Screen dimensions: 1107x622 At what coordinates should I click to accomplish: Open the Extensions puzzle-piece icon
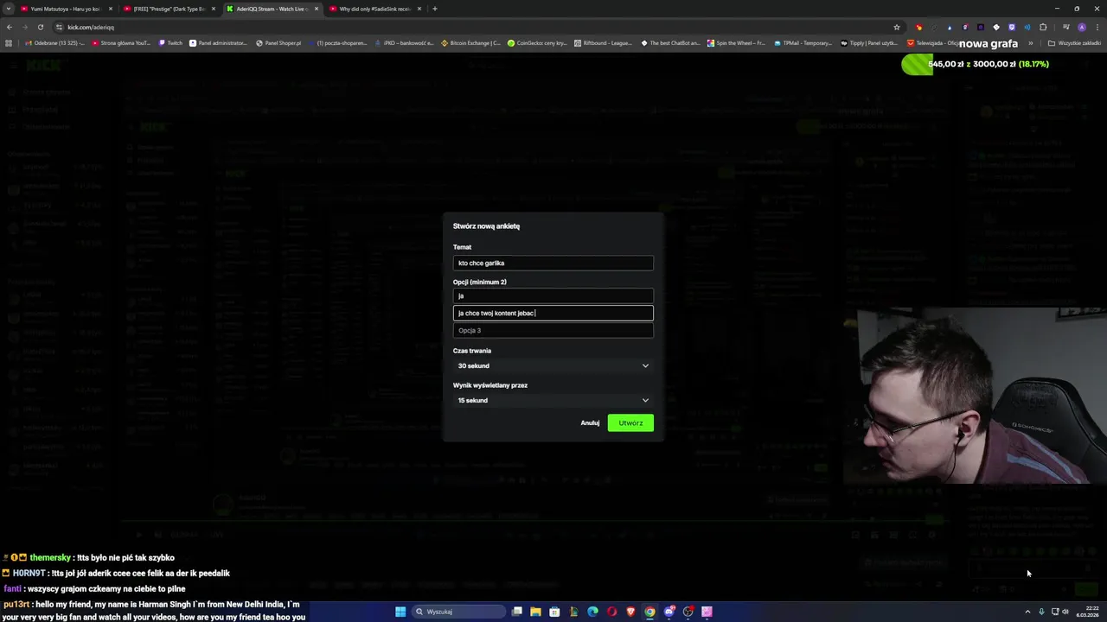point(1043,27)
